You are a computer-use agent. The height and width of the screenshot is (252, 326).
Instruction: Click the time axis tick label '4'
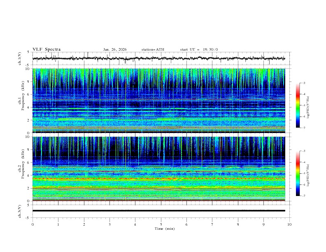[x=135, y=224]
